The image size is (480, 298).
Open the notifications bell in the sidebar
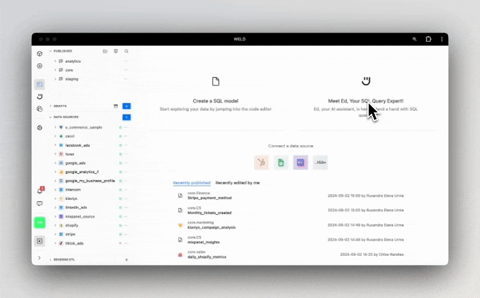click(40, 191)
